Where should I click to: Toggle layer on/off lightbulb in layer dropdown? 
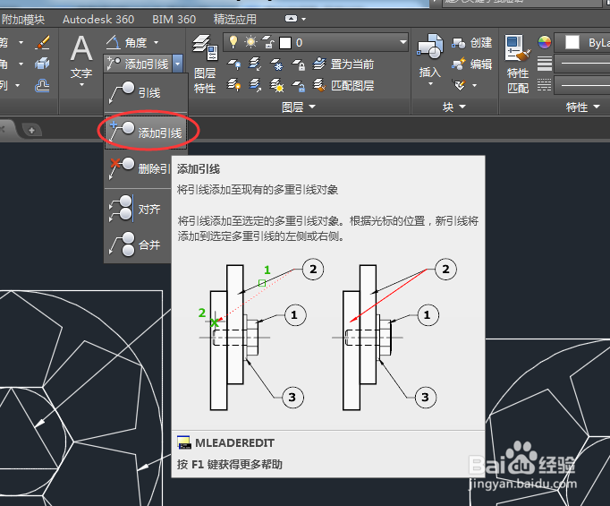(233, 42)
